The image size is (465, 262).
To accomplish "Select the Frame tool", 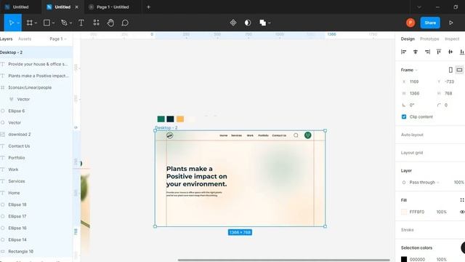I will (x=29, y=23).
